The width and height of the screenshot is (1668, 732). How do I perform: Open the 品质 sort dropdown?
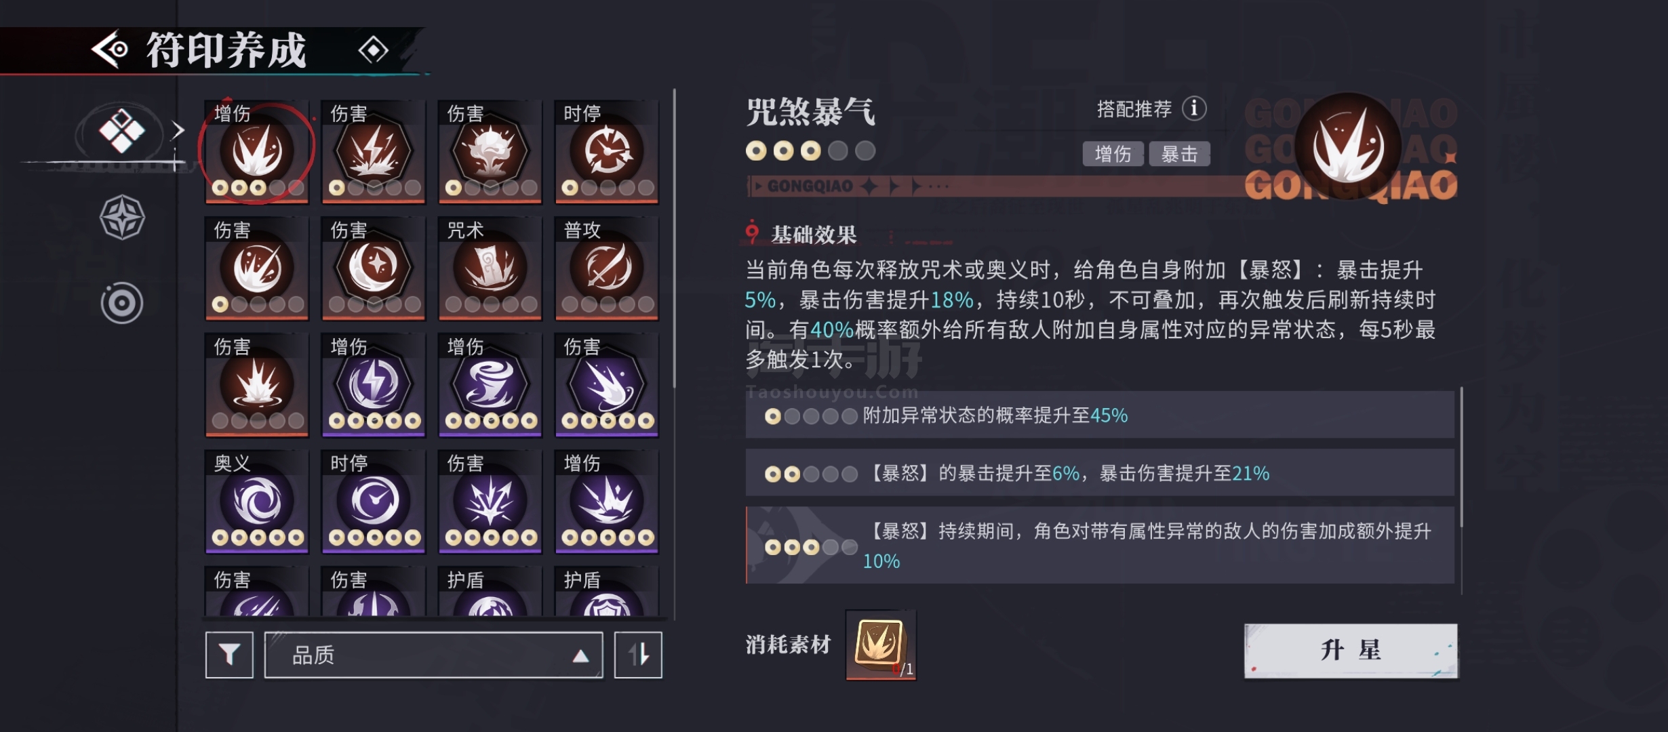click(433, 655)
